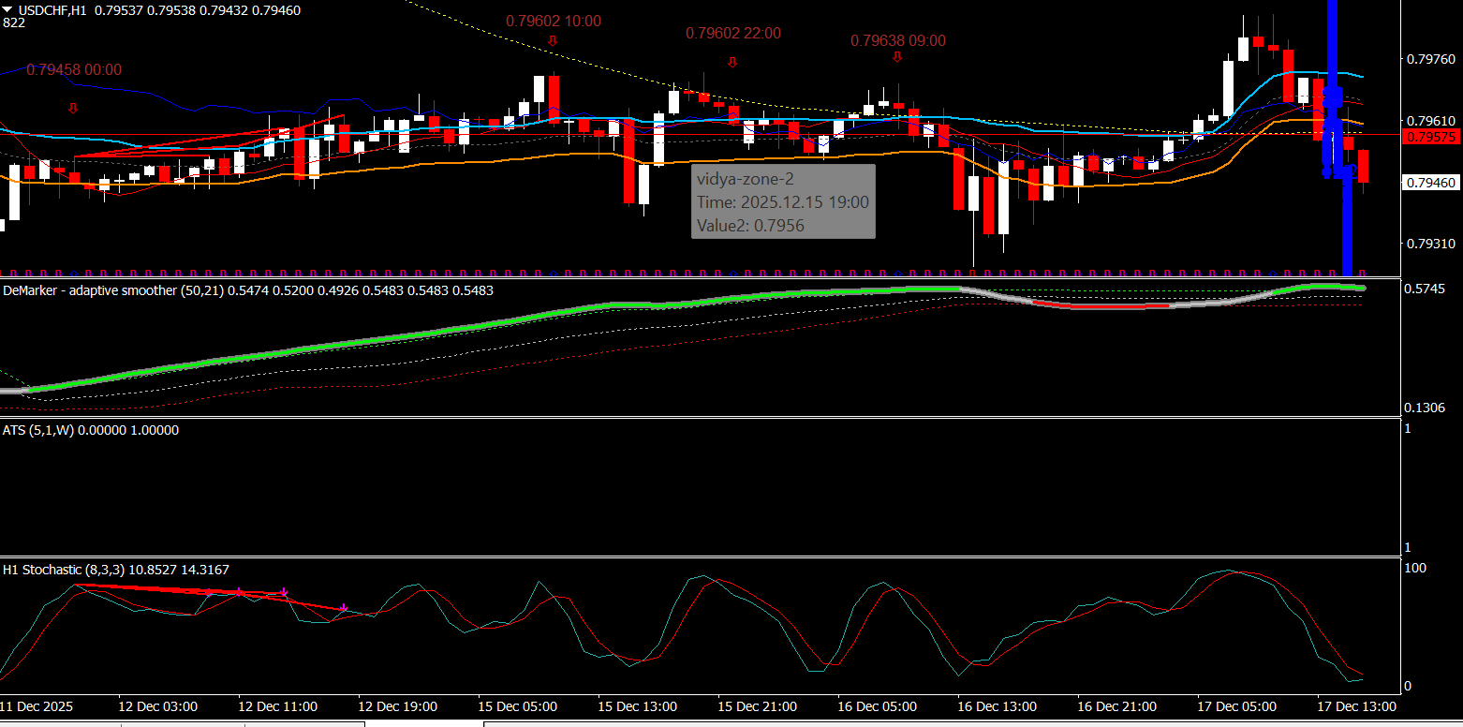
Task: Click the red sell arrow under 0.79602 22:00
Action: pos(732,62)
